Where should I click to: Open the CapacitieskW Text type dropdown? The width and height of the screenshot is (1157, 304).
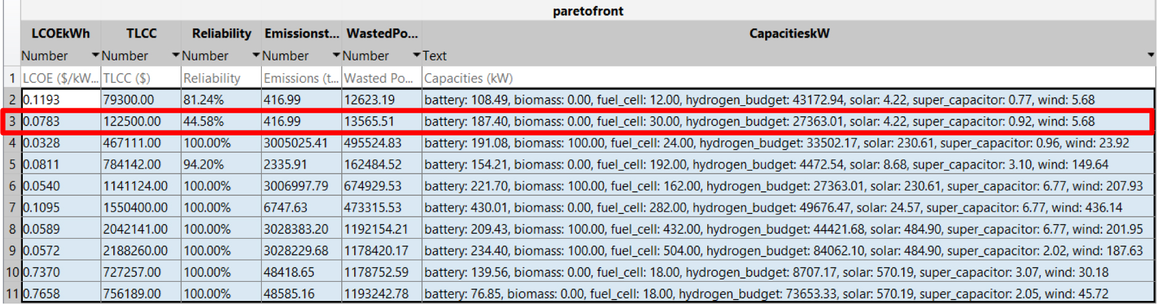(x=1150, y=55)
